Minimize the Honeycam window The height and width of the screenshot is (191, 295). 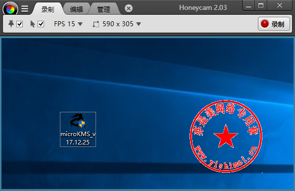(x=248, y=5)
